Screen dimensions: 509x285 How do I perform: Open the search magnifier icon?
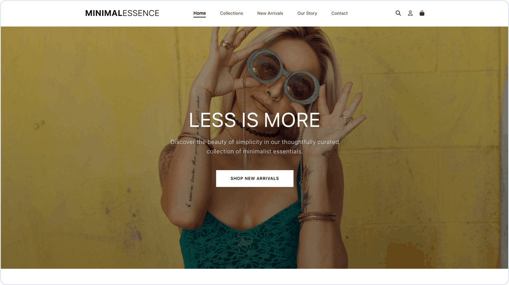(x=398, y=13)
